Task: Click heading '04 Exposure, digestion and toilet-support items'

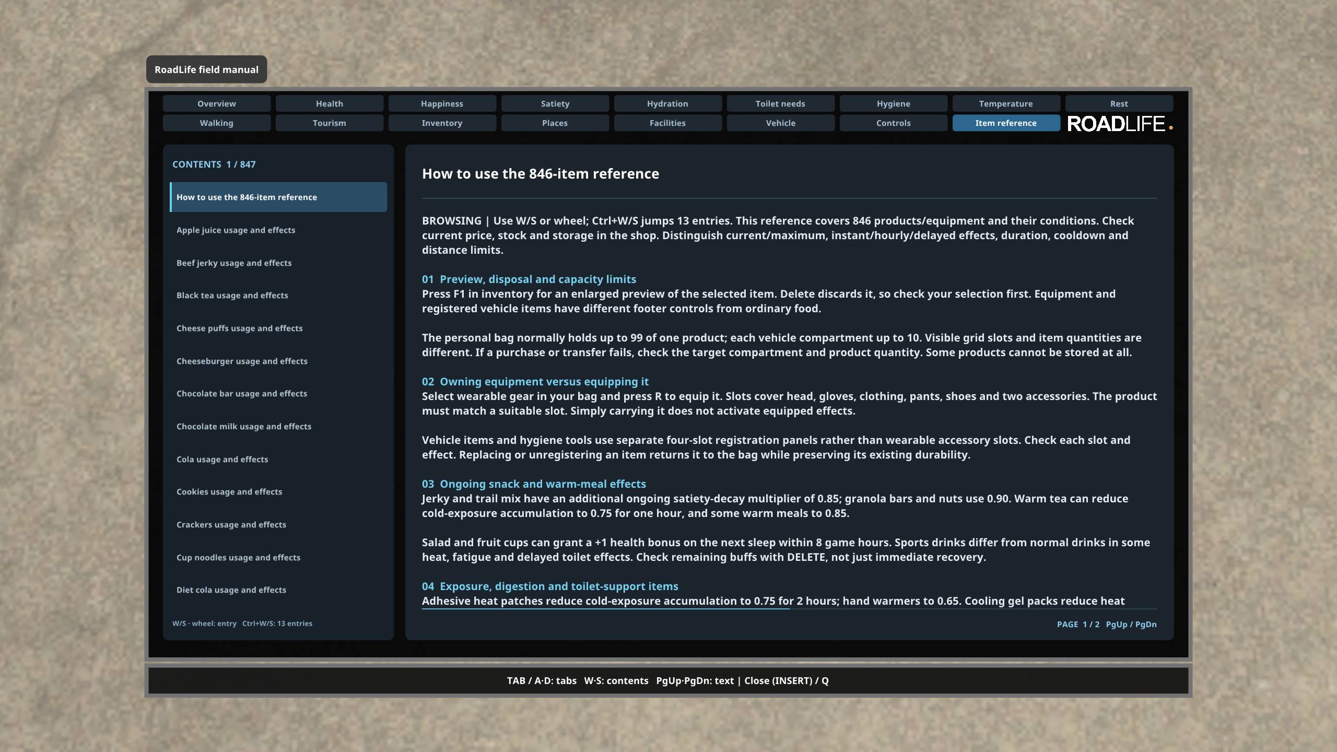Action: 550,586
